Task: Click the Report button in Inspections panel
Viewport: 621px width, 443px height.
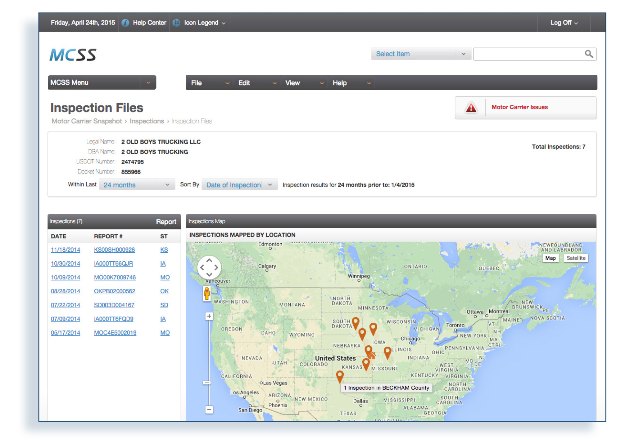Action: 166,222
